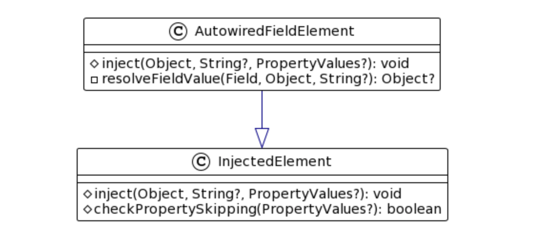Click the protected diamond icon for AutowiredFieldElement inject
This screenshot has width=545, height=236.
tap(94, 64)
